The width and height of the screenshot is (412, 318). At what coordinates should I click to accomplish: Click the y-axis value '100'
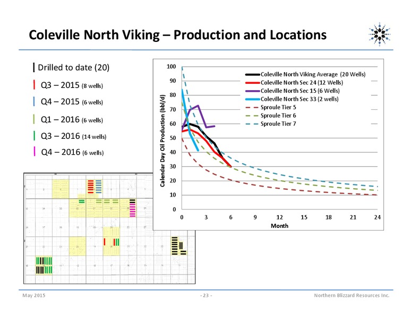171,67
